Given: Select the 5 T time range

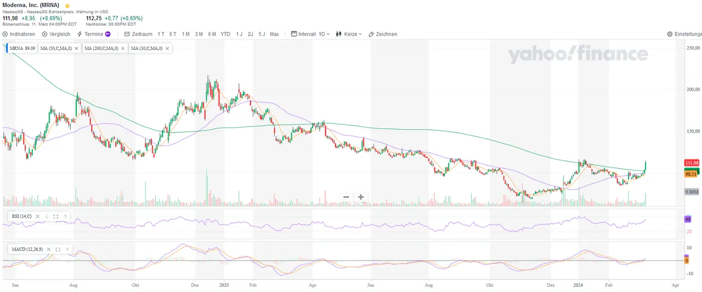Looking at the screenshot, I should (x=173, y=34).
